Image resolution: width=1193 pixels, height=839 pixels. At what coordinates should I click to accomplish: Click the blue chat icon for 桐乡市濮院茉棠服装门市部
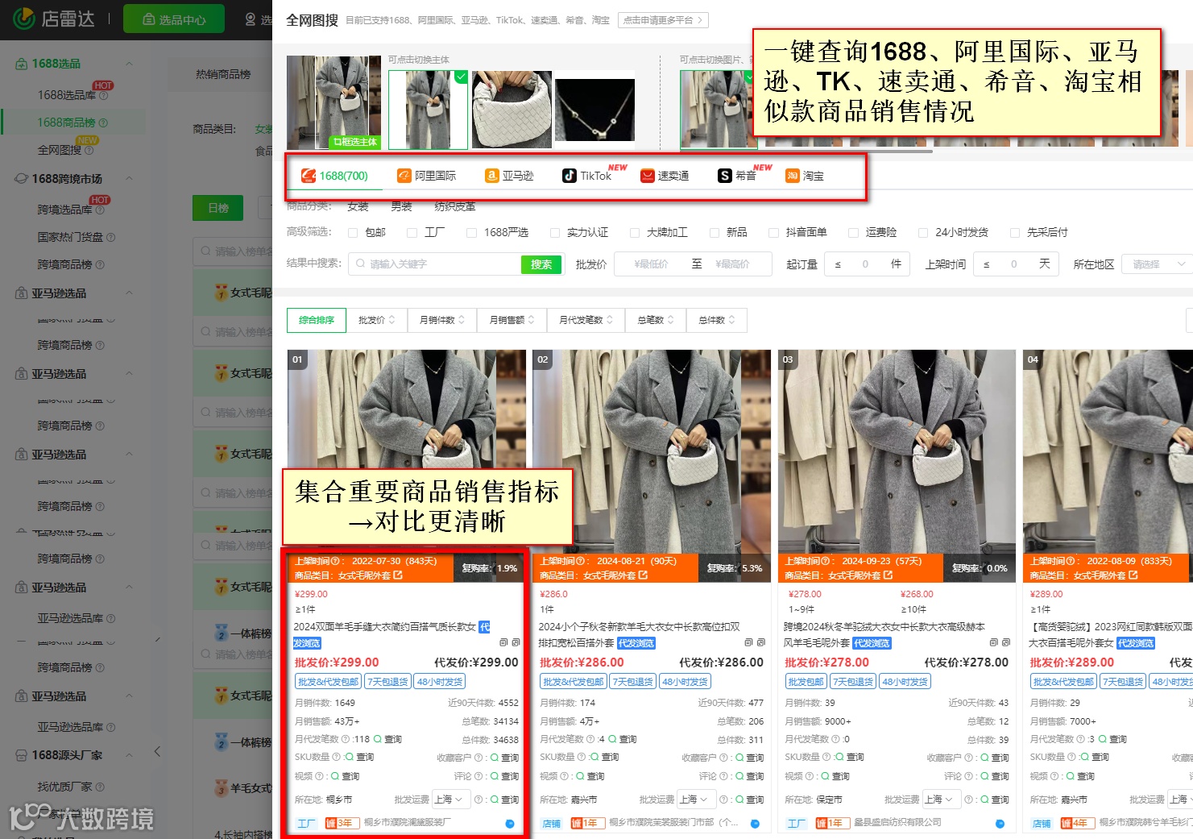point(755,824)
